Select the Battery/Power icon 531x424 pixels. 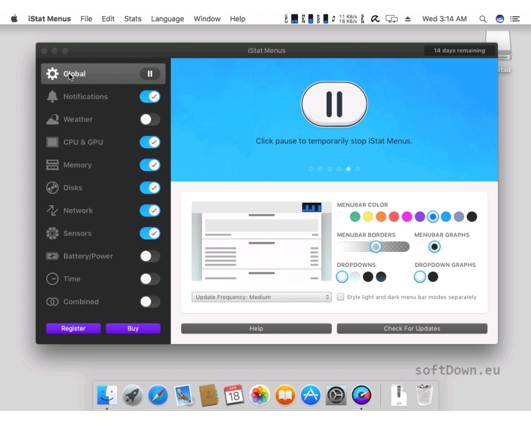[x=52, y=256]
